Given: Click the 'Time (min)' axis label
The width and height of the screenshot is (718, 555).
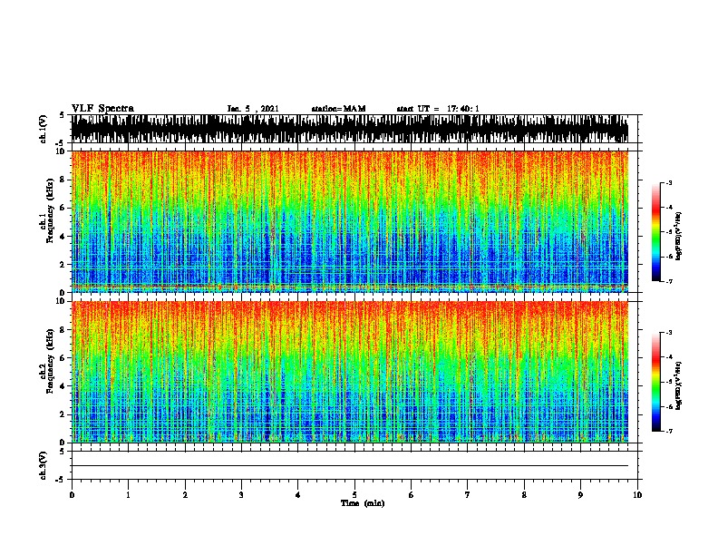Looking at the screenshot, I should [x=363, y=503].
